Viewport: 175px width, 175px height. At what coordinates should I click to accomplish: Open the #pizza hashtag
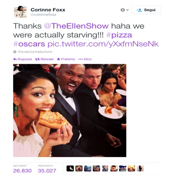tap(119, 35)
